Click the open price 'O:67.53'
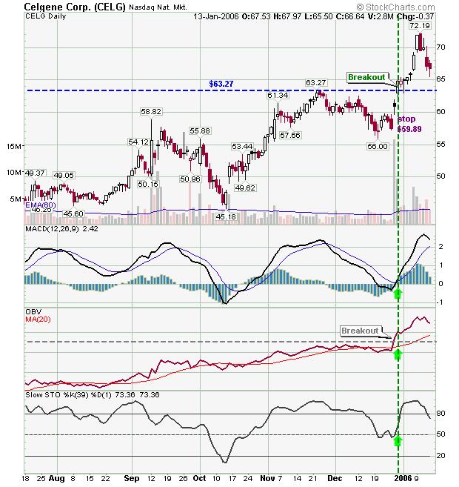The image size is (459, 487). click(256, 16)
